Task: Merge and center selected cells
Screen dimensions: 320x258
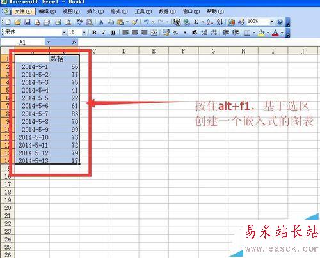Action: [x=154, y=33]
